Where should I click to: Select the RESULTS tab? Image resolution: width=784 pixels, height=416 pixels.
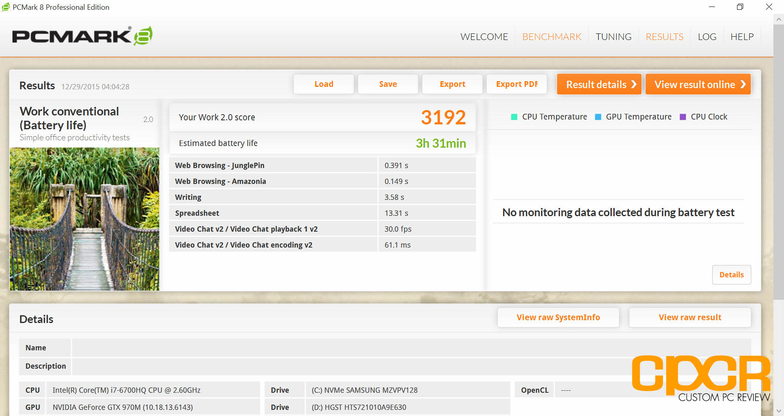pos(664,37)
